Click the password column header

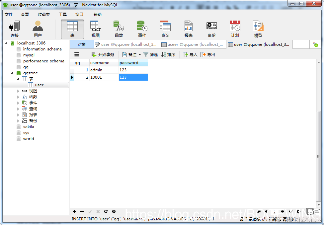click(x=133, y=63)
